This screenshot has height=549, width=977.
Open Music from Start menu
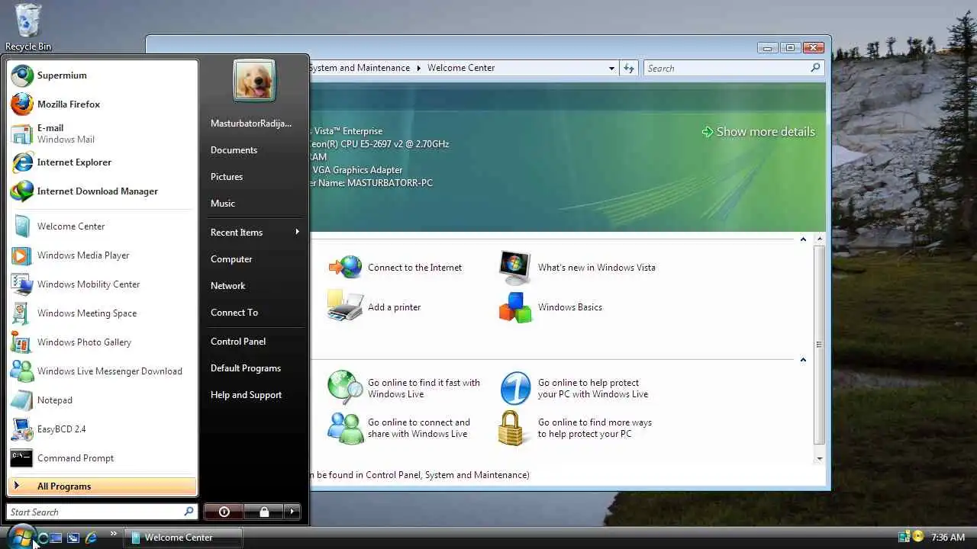pyautogui.click(x=255, y=204)
